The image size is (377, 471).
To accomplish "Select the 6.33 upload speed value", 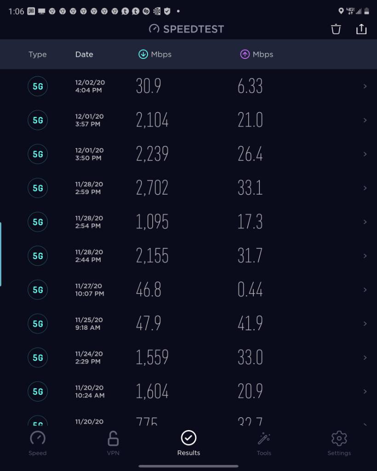I will point(250,86).
